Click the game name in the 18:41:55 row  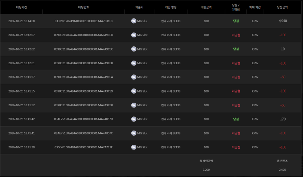[x=171, y=91]
